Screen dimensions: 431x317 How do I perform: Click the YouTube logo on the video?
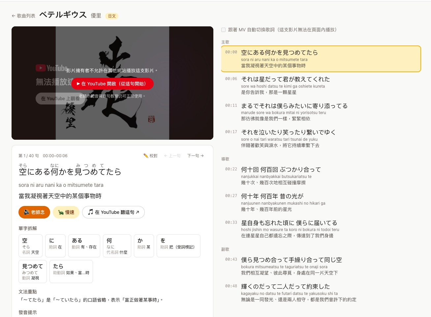pyautogui.click(x=52, y=68)
